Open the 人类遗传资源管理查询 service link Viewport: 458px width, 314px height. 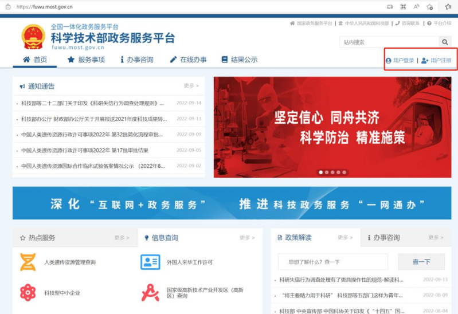click(x=70, y=262)
